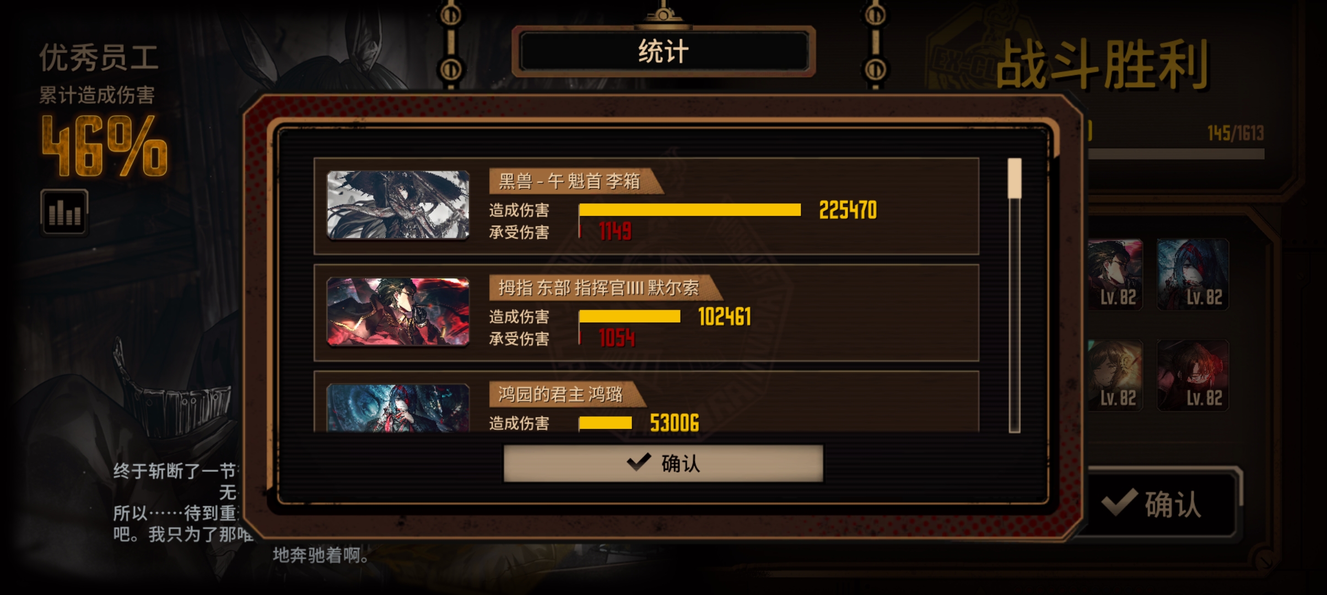Click the 53006 damage dealt bar
This screenshot has width=1327, height=595.
coord(605,423)
